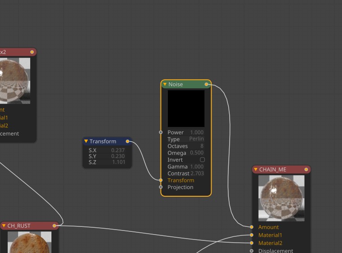The height and width of the screenshot is (253, 342).
Task: Click the Projection input pin on Noise
Action: coord(161,187)
